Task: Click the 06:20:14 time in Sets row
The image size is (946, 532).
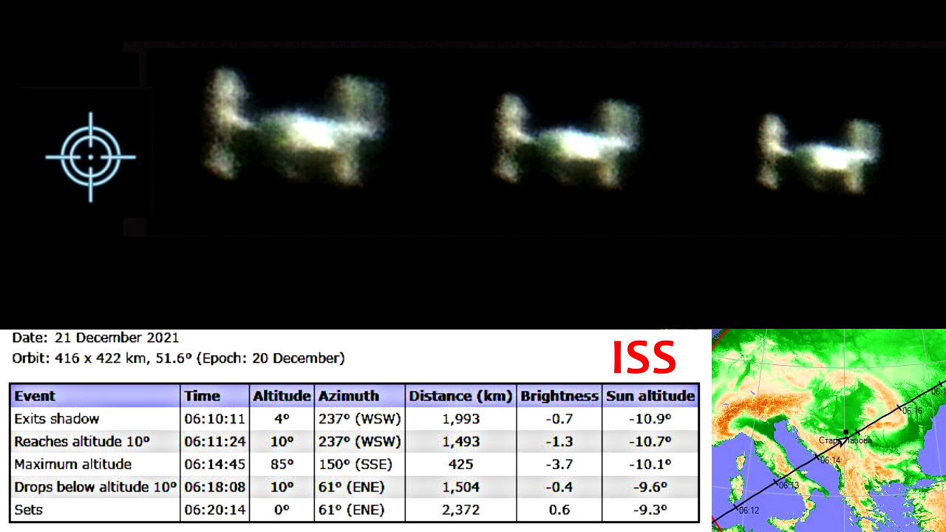Action: coord(214,510)
